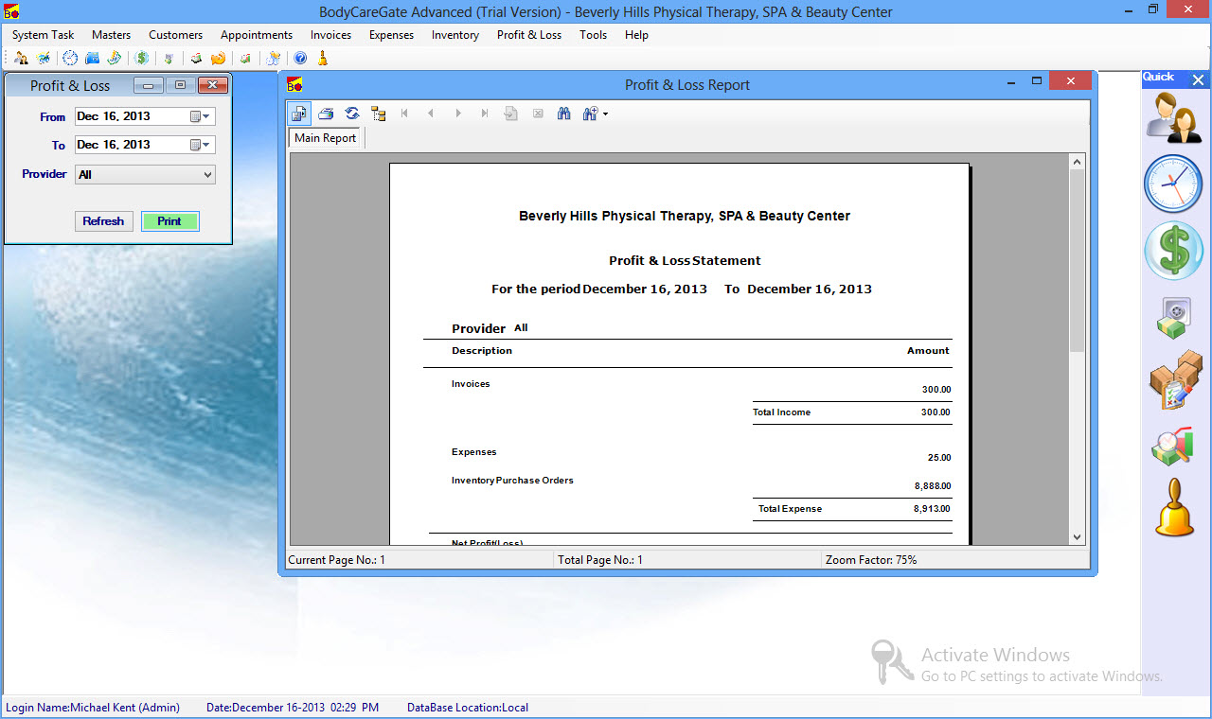Image resolution: width=1212 pixels, height=719 pixels.
Task: Click the blue help question mark toolbar icon
Action: (x=300, y=59)
